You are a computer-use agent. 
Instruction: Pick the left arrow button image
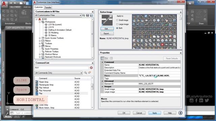(x=166, y=45)
